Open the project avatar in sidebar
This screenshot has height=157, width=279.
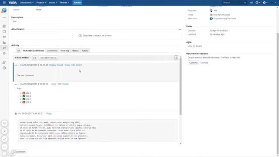tap(4, 10)
